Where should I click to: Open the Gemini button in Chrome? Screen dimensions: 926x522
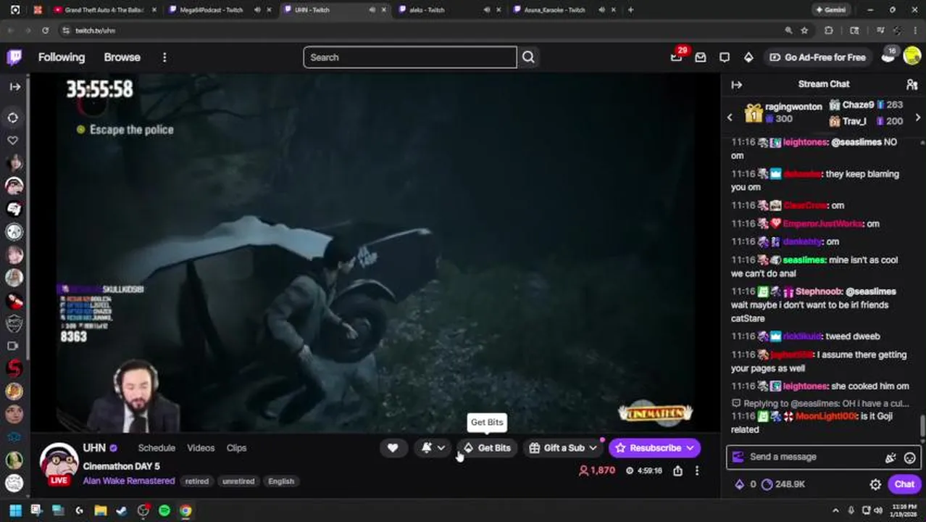pos(830,10)
